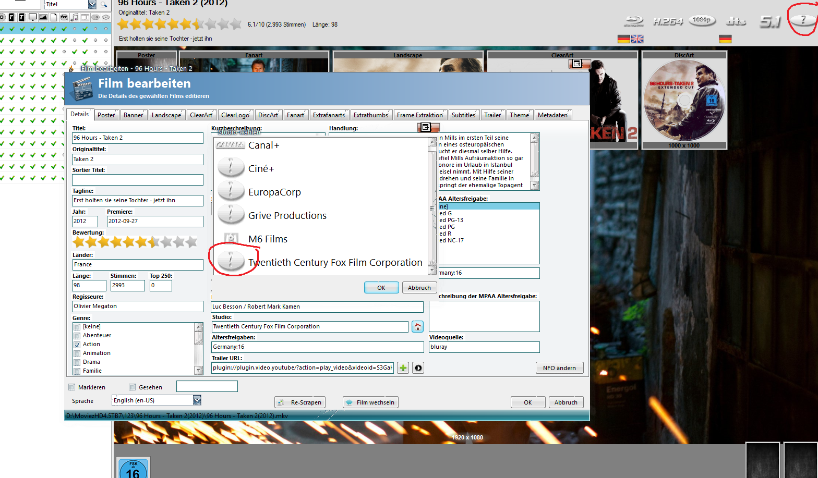This screenshot has width=818, height=478.
Task: Click the monitor column header icon
Action: [32, 17]
